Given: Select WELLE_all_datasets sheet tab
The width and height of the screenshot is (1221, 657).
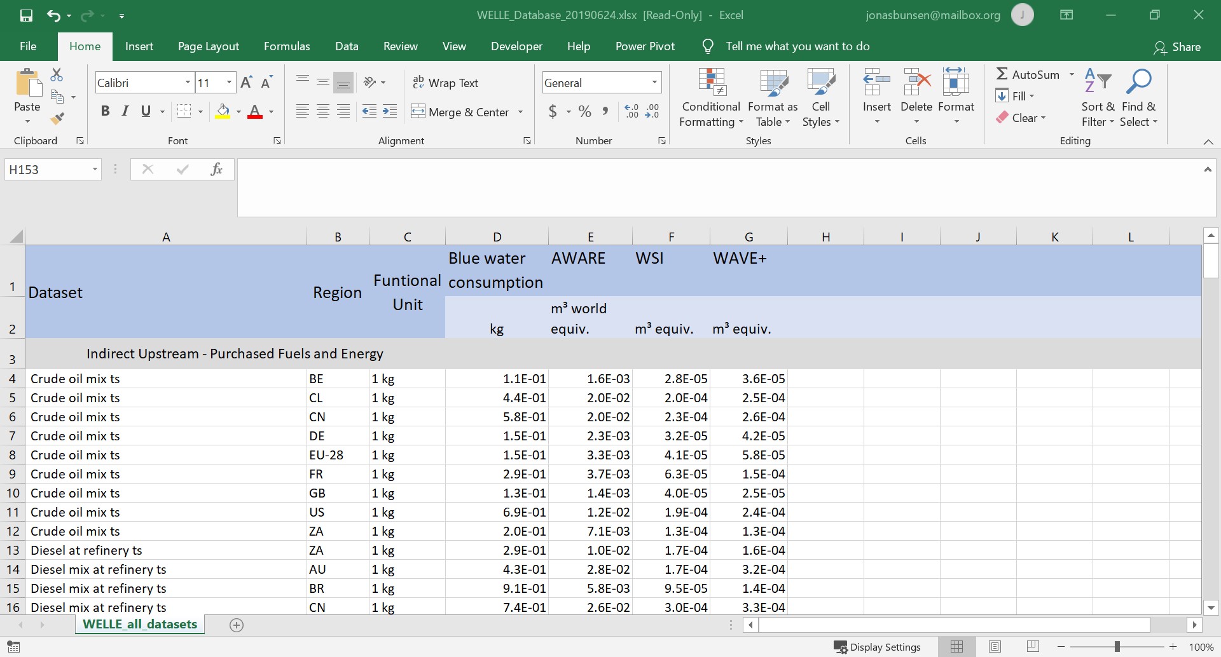Looking at the screenshot, I should point(140,624).
